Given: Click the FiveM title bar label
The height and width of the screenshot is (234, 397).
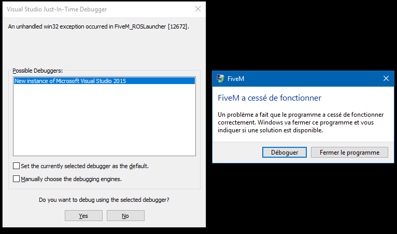Looking at the screenshot, I should tap(236, 79).
